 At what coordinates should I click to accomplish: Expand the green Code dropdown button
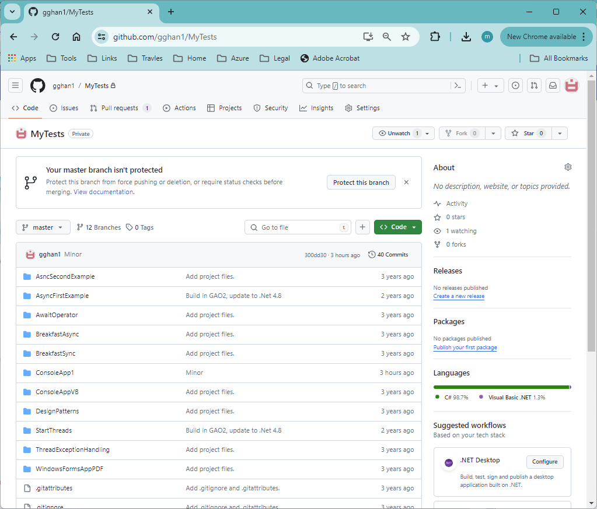click(x=398, y=227)
